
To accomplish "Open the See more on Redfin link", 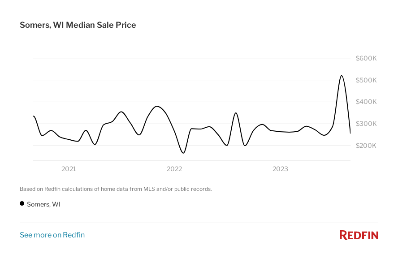I will (x=52, y=235).
